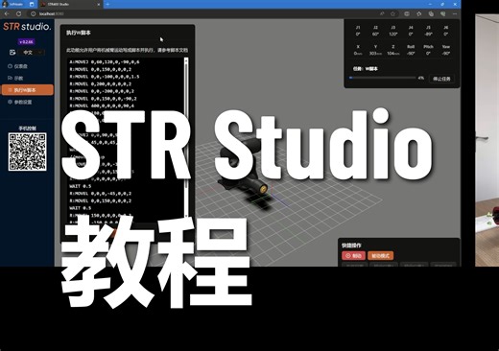Close the STR Studio browser tab

click(x=99, y=4)
